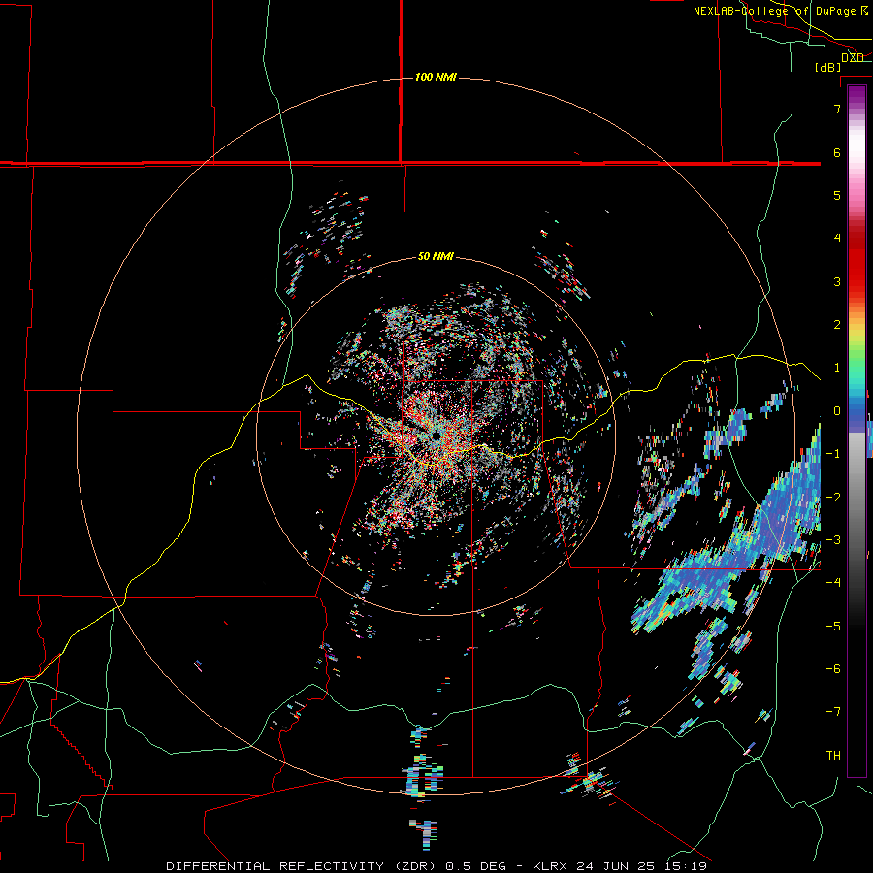Click the black radar site dot at center
873x873 pixels.
pos(435,436)
